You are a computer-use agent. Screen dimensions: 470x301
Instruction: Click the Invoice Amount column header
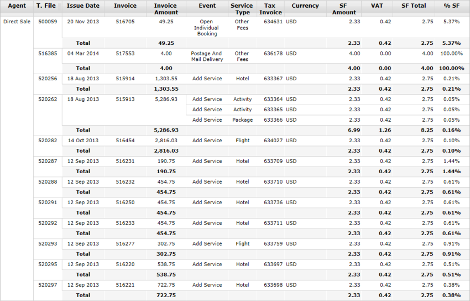click(166, 9)
